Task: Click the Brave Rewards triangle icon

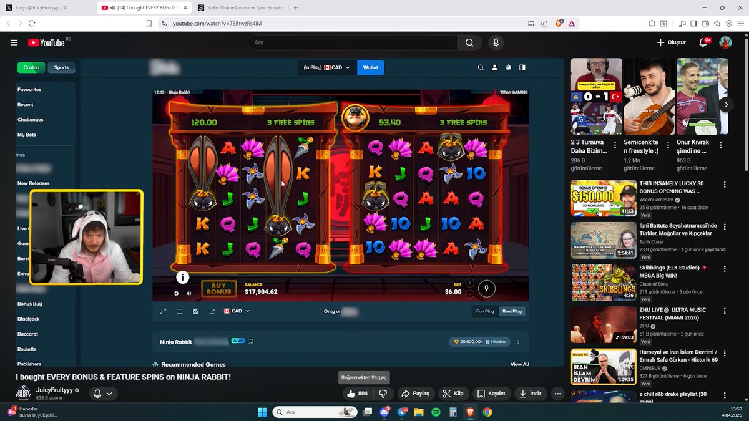Action: 571,23
